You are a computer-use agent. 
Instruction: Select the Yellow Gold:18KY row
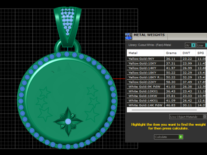coord(167,73)
